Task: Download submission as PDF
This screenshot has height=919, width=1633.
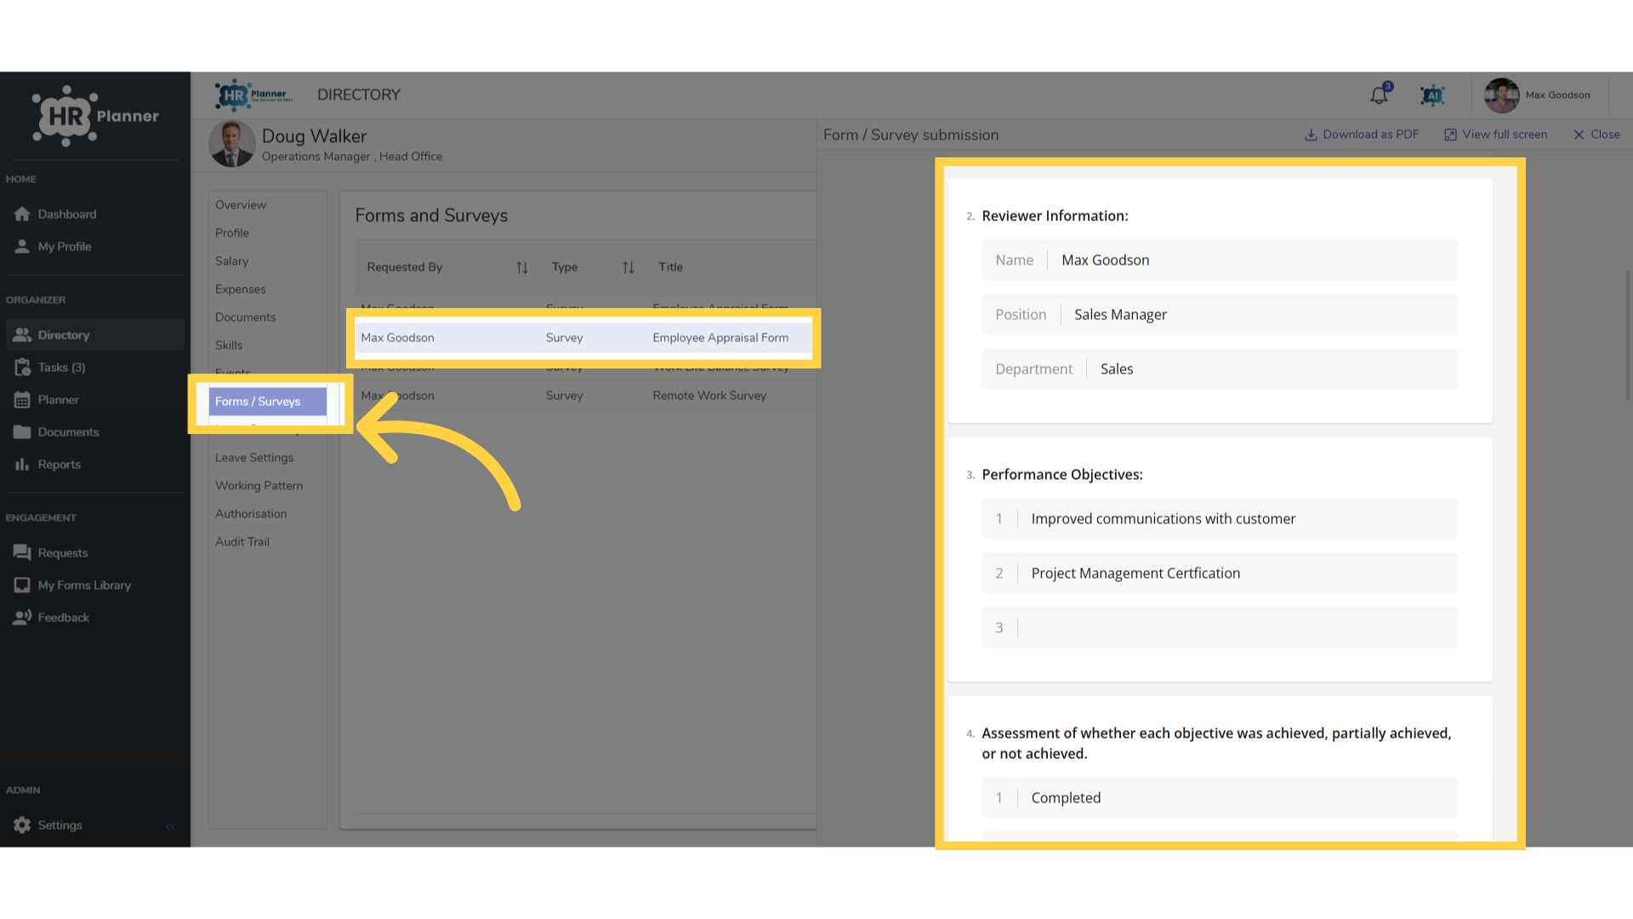Action: pyautogui.click(x=1362, y=134)
